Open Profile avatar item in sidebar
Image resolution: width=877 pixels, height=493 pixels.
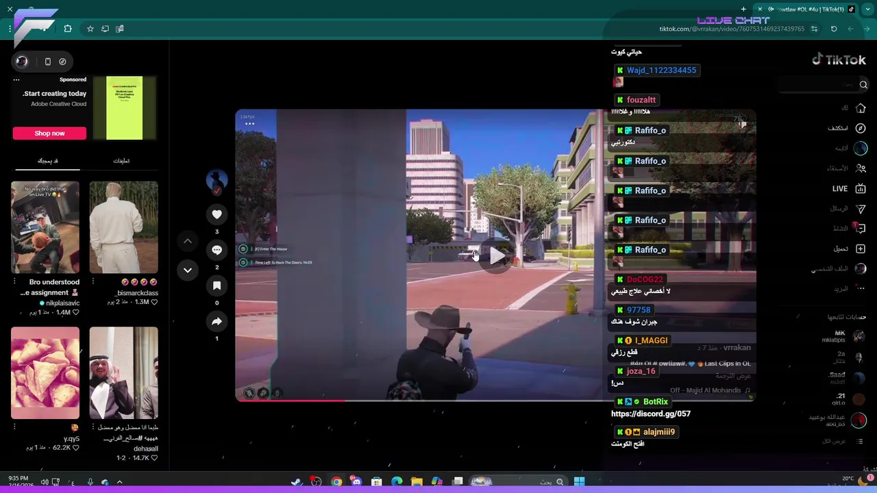[861, 268]
